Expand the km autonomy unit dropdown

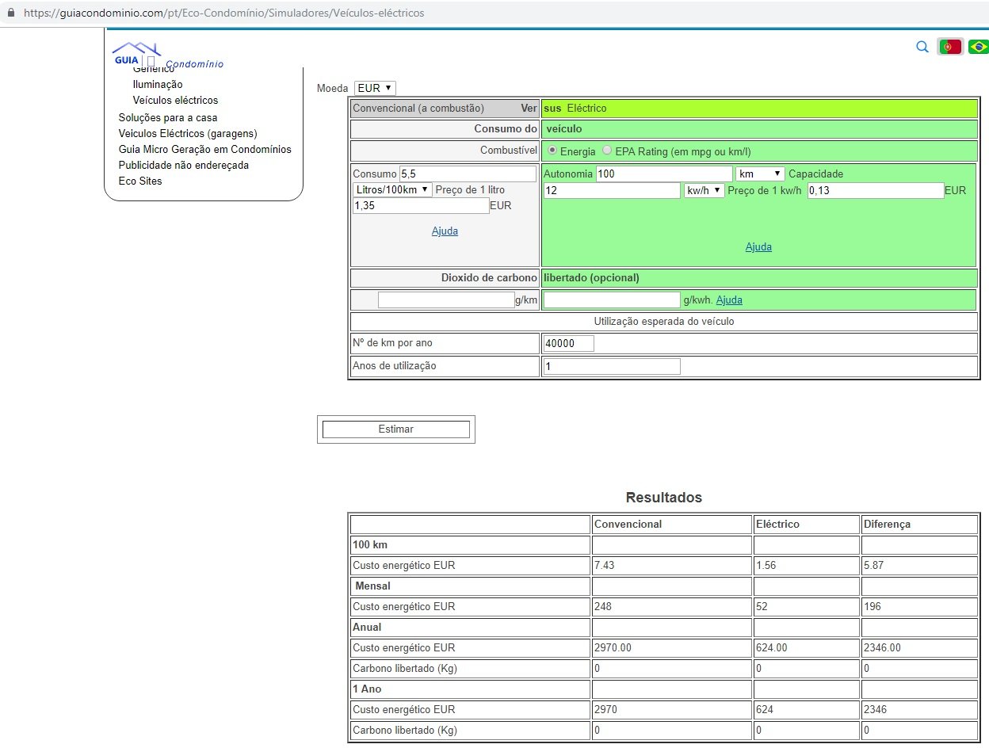click(x=759, y=174)
